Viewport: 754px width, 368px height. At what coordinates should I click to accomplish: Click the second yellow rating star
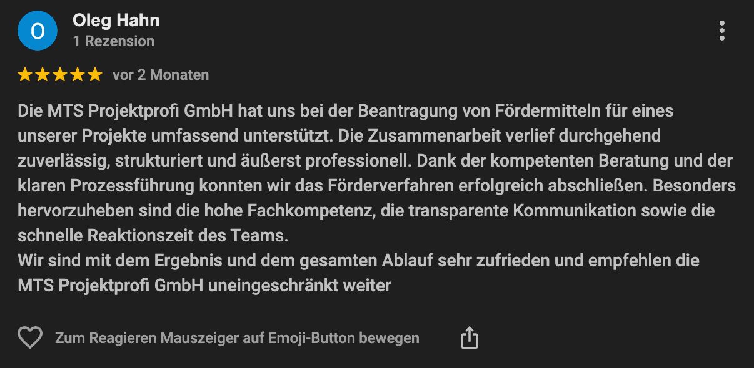(x=43, y=75)
